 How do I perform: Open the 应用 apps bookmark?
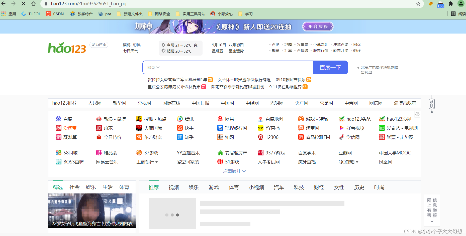[x=9, y=14]
